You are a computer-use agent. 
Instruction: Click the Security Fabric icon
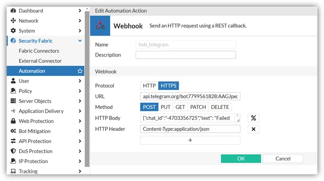pos(13,40)
